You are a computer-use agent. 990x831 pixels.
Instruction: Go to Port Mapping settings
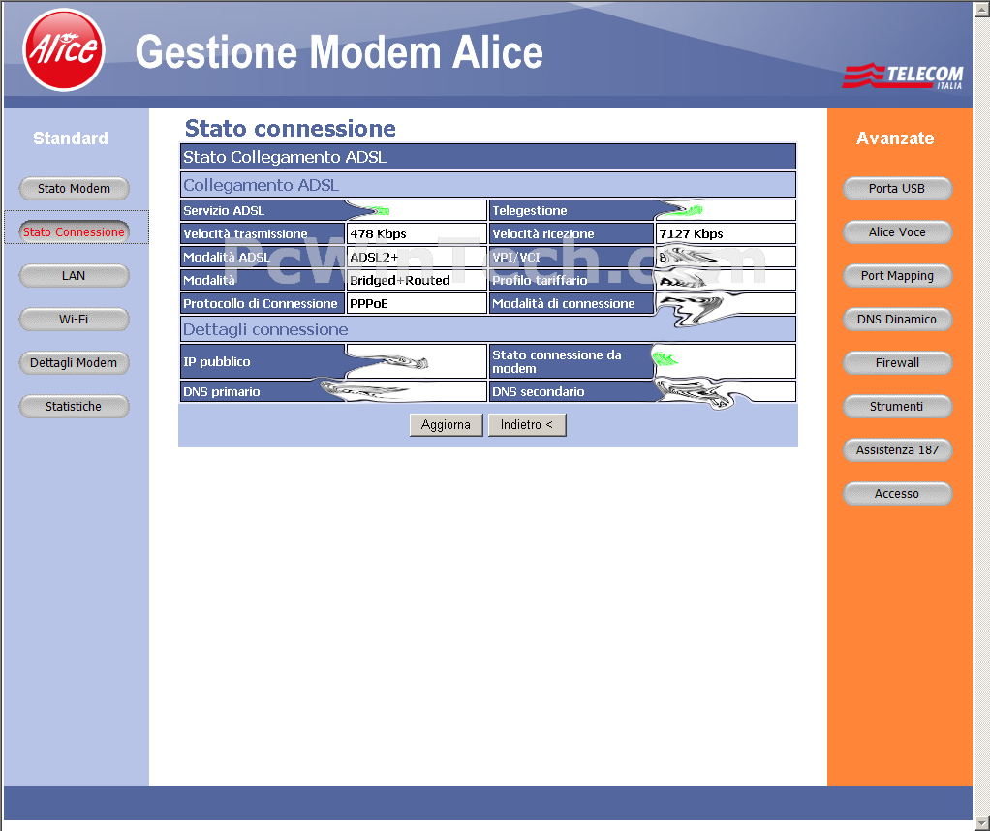tap(897, 275)
